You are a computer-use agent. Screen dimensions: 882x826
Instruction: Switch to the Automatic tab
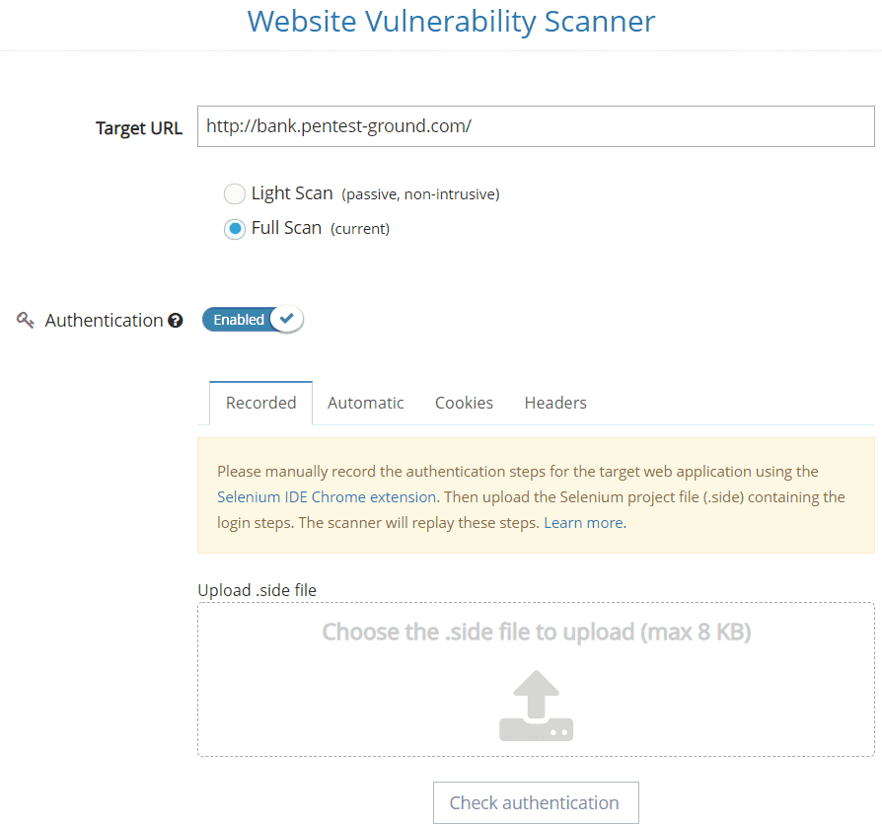[x=365, y=403]
